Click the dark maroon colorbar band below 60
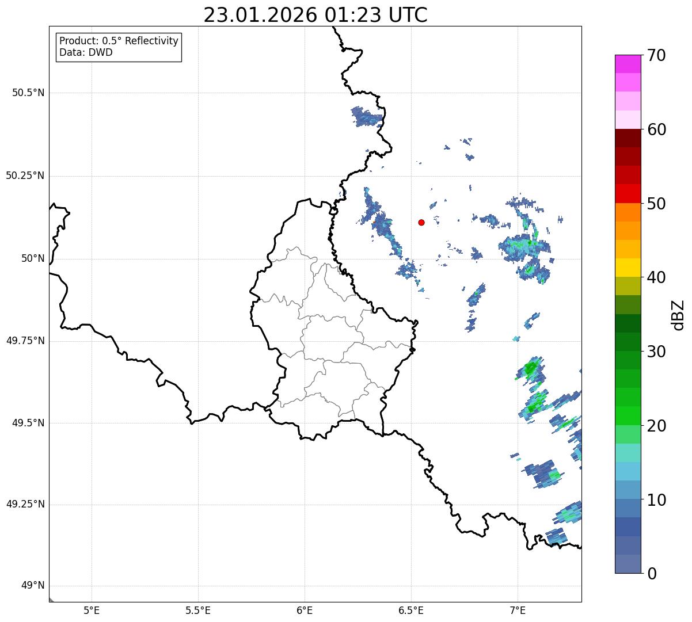Screen dimensions: 692x622 click(x=628, y=138)
